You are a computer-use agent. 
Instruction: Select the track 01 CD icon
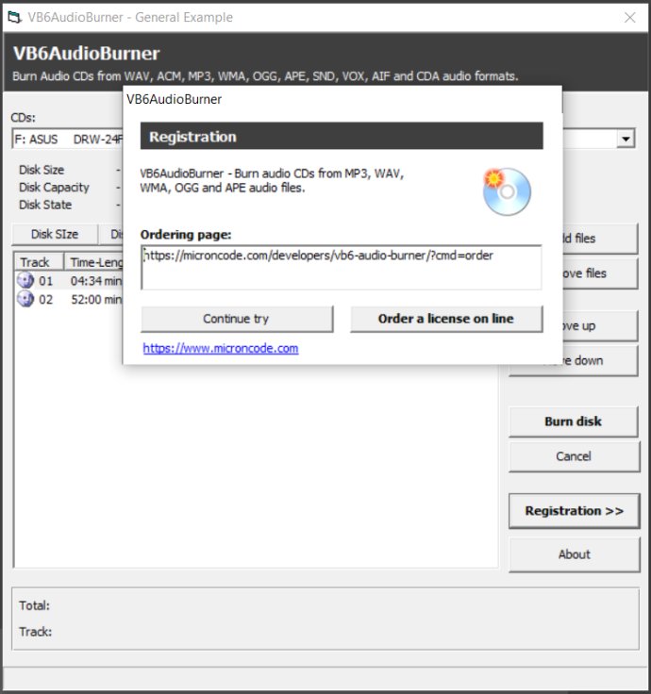point(25,280)
